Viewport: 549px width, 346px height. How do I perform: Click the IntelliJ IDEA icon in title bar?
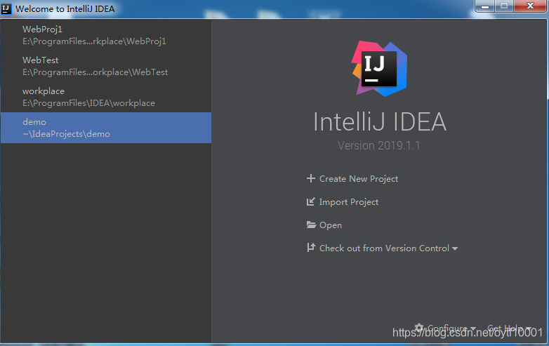pos(6,8)
